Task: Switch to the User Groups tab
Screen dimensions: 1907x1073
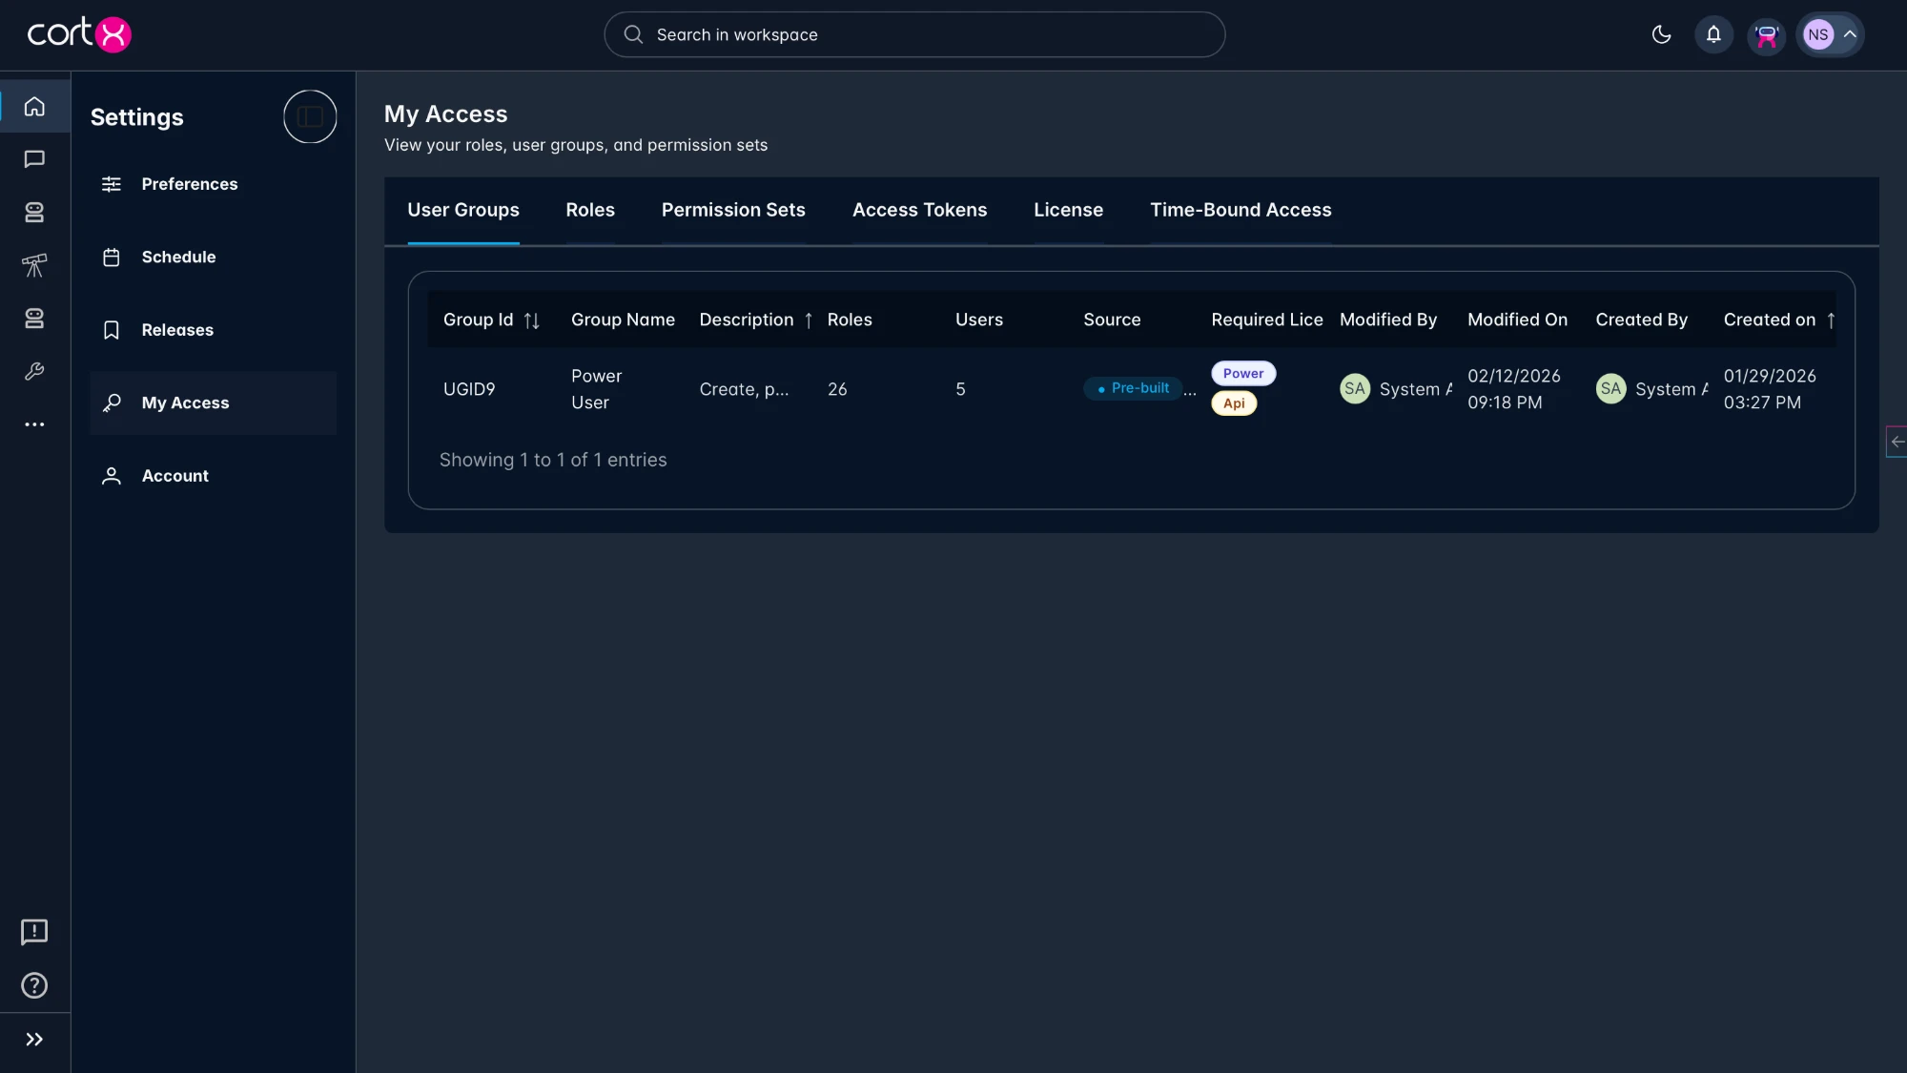Action: [463, 210]
